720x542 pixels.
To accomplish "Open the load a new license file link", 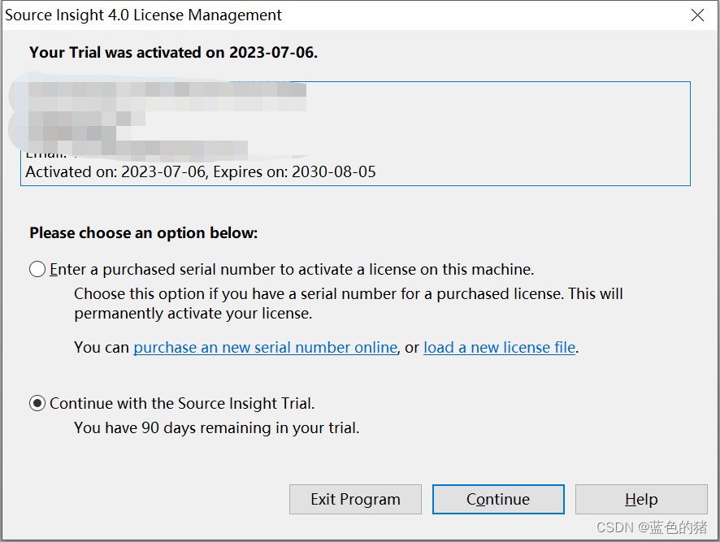I will [499, 347].
